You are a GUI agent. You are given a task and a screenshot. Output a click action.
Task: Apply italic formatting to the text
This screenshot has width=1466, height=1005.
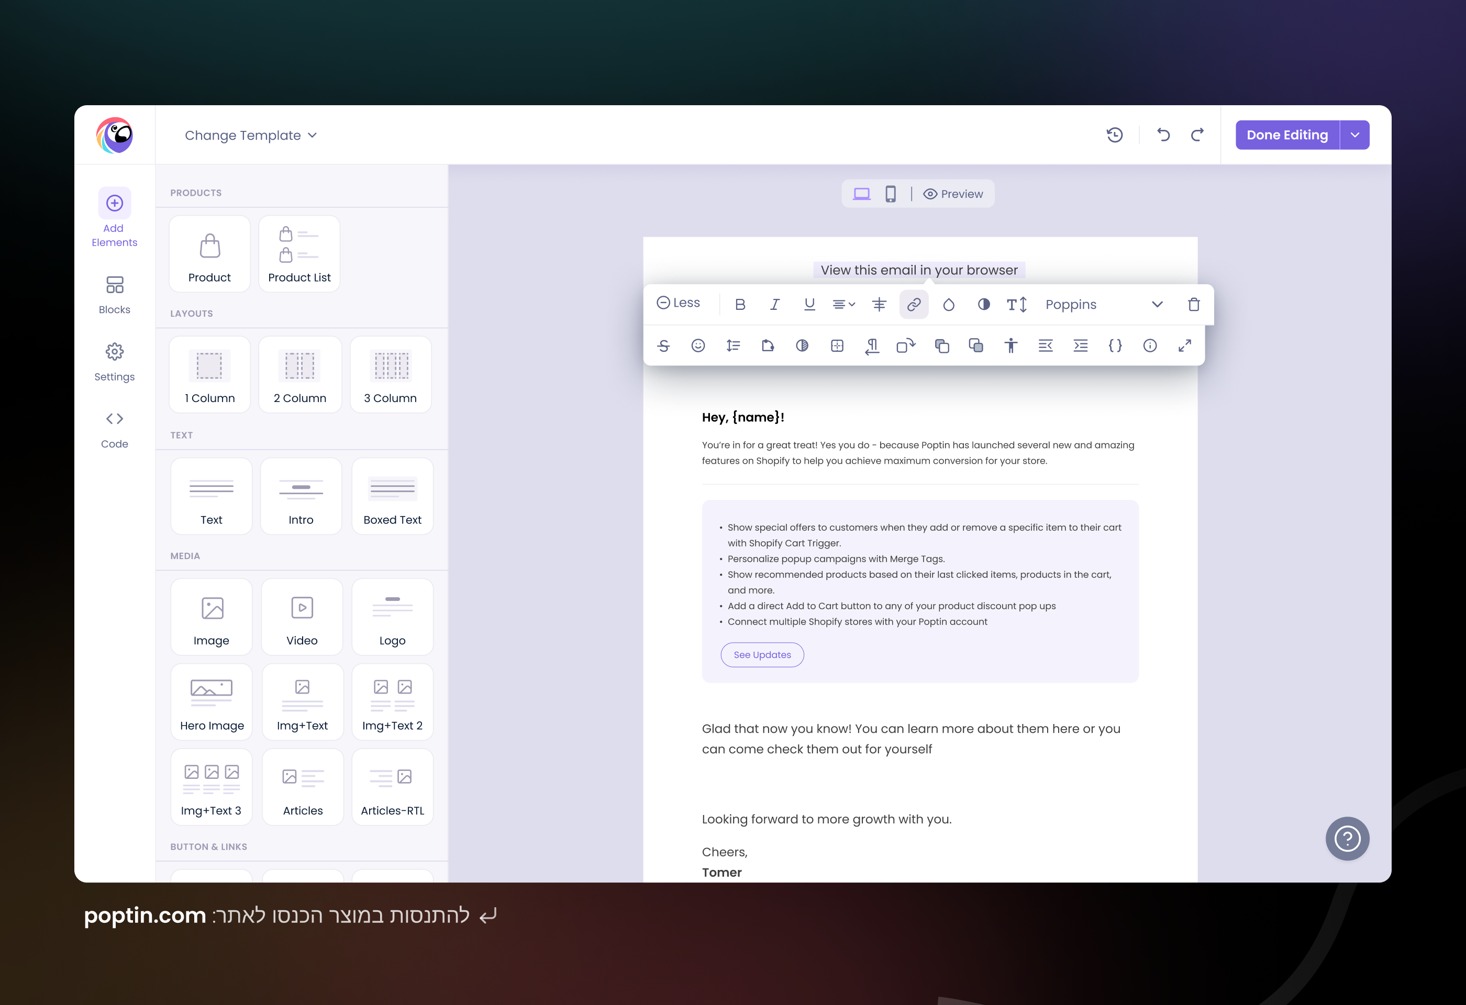(x=775, y=305)
